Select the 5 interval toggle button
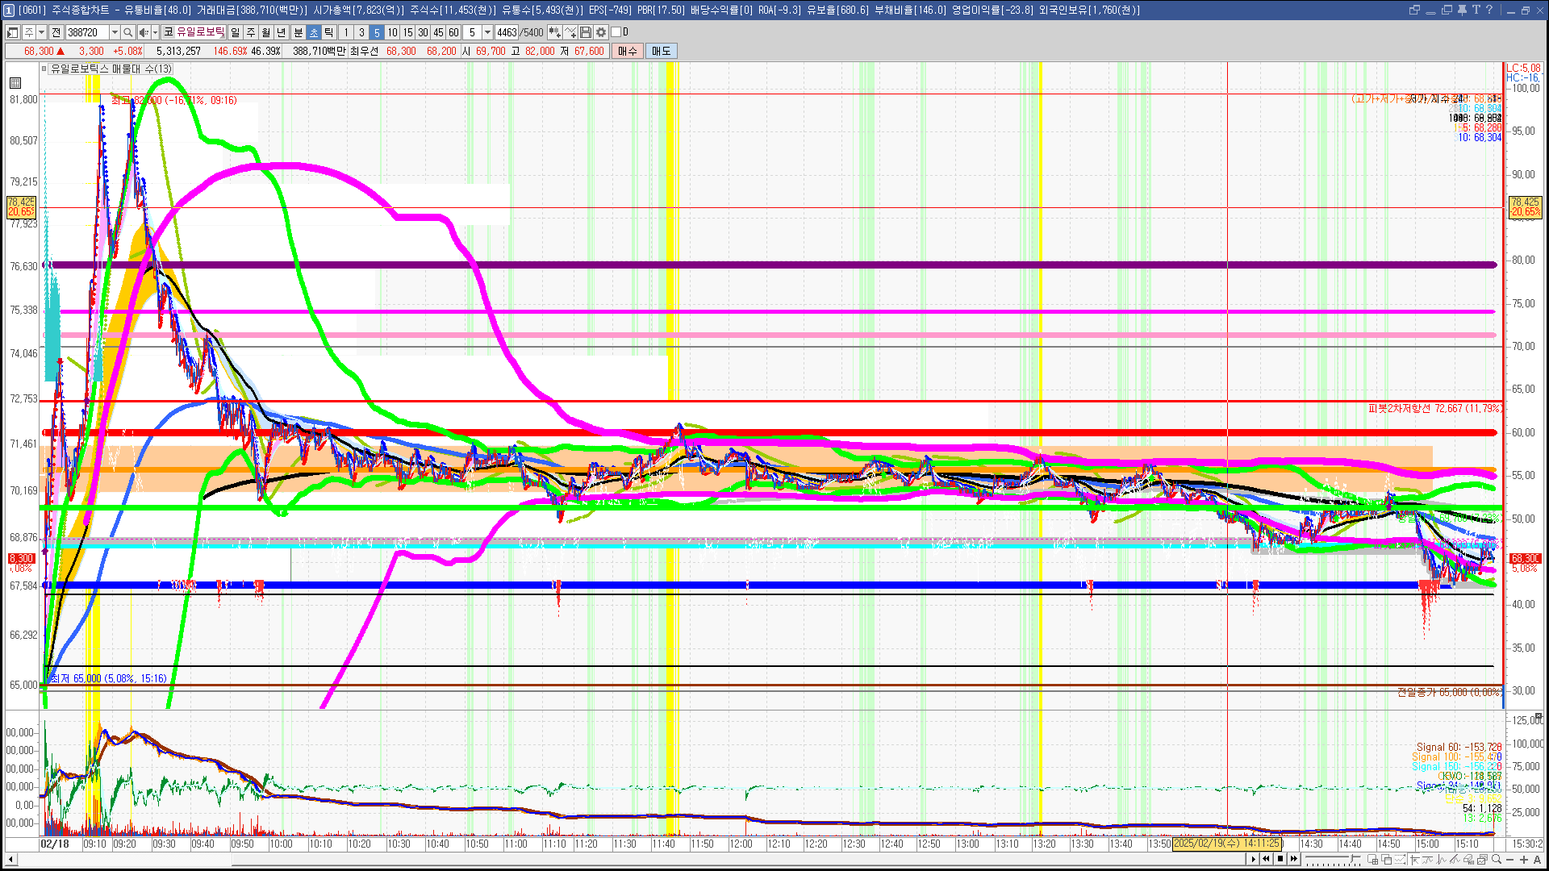This screenshot has width=1549, height=871. [x=377, y=32]
